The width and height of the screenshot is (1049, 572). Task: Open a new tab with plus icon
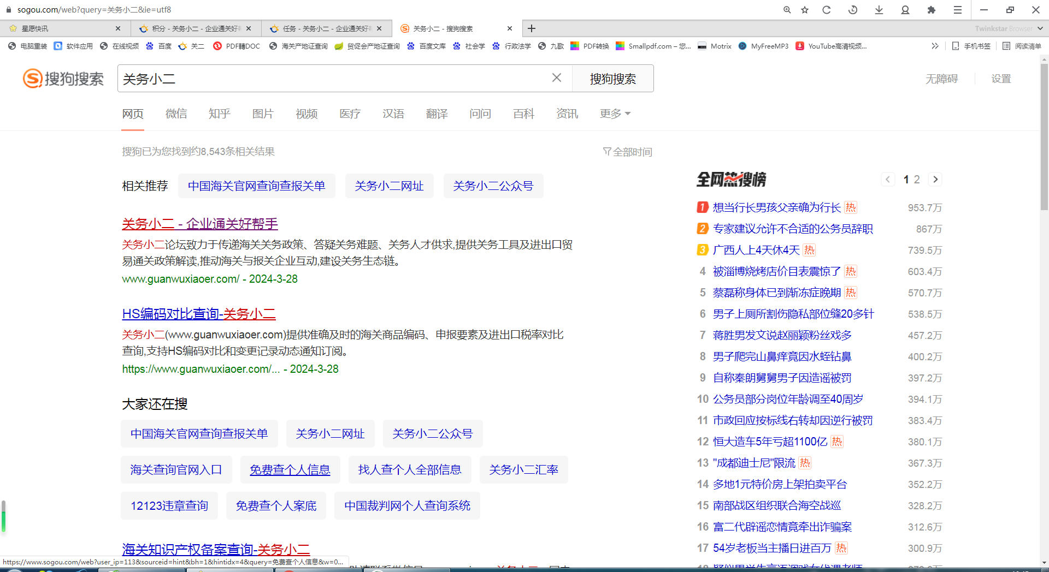532,28
